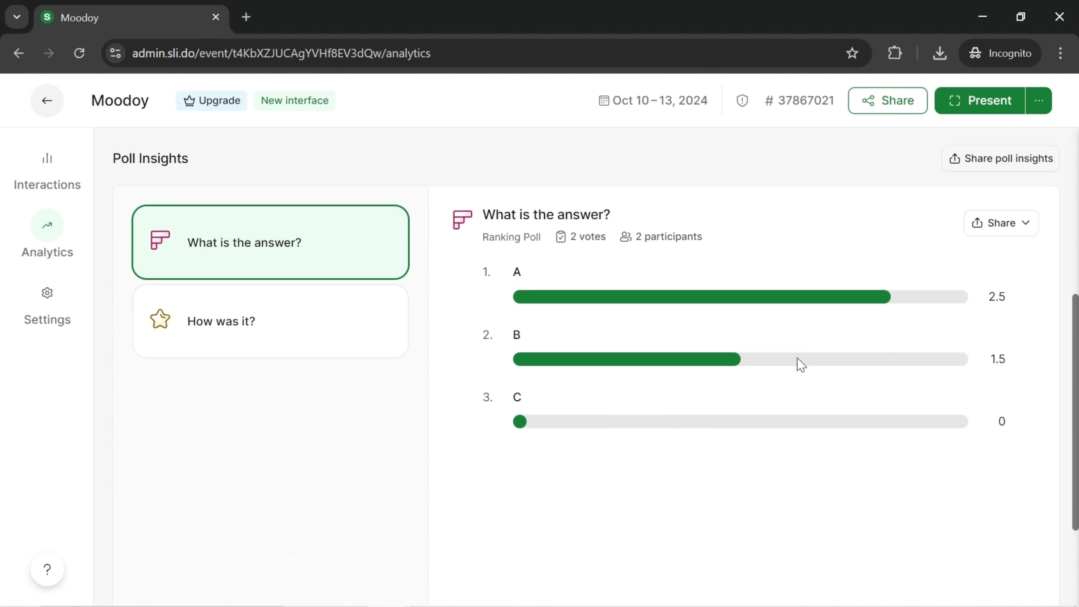Click the back navigation arrow icon
Image resolution: width=1079 pixels, height=607 pixels.
(46, 100)
